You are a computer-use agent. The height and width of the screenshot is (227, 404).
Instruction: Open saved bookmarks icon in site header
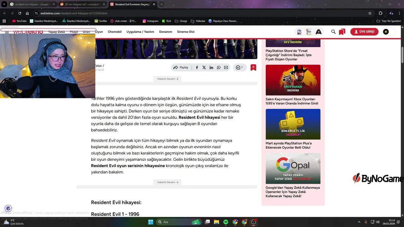pos(342,32)
